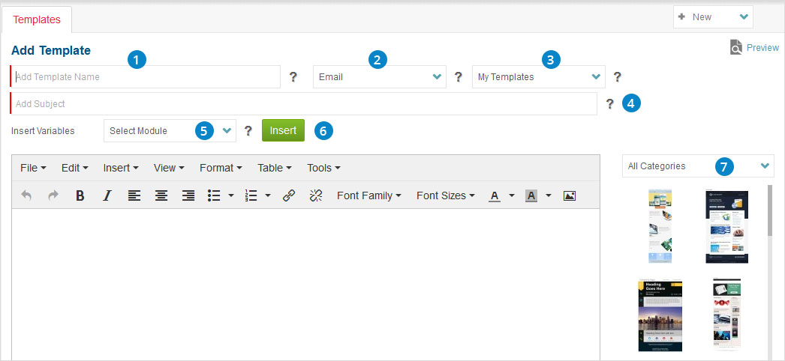Center align the text
This screenshot has width=785, height=361.
(161, 195)
